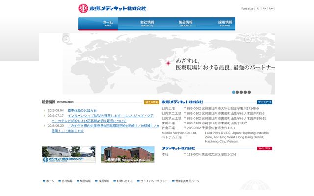Click the Medikit Vietnam Co.,Ltd. label
The width and height of the screenshot is (314, 196).
[x=179, y=133]
